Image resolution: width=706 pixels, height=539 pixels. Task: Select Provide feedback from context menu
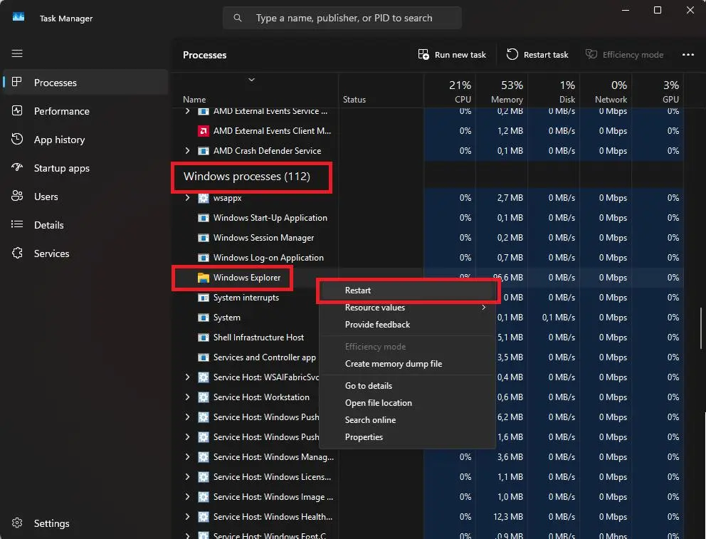pyautogui.click(x=408, y=325)
